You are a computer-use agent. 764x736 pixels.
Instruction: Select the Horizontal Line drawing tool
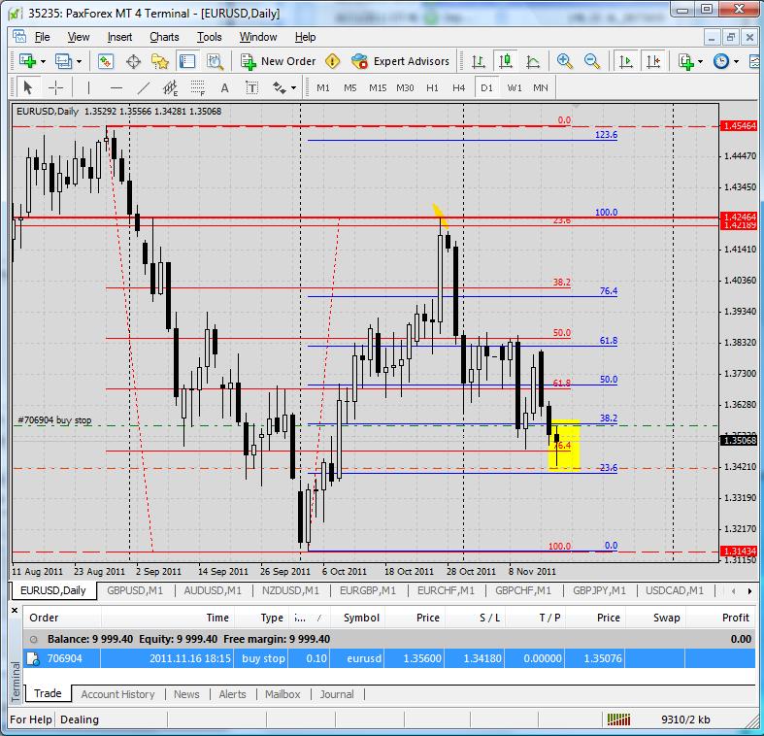coord(116,87)
